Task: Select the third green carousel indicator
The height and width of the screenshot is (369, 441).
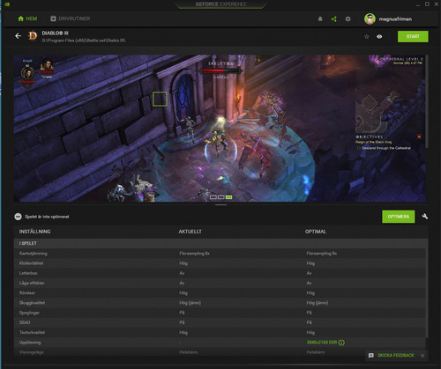Action: click(228, 197)
